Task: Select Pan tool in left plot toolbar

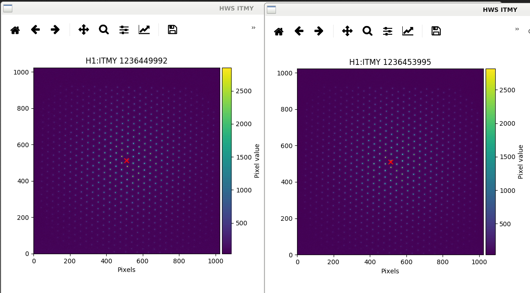Action: 83,30
